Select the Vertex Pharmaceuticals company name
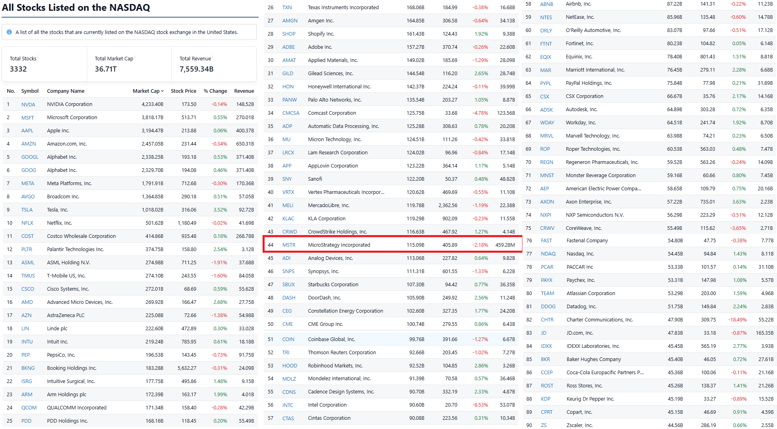Screen dimensions: 777x429 (346, 192)
